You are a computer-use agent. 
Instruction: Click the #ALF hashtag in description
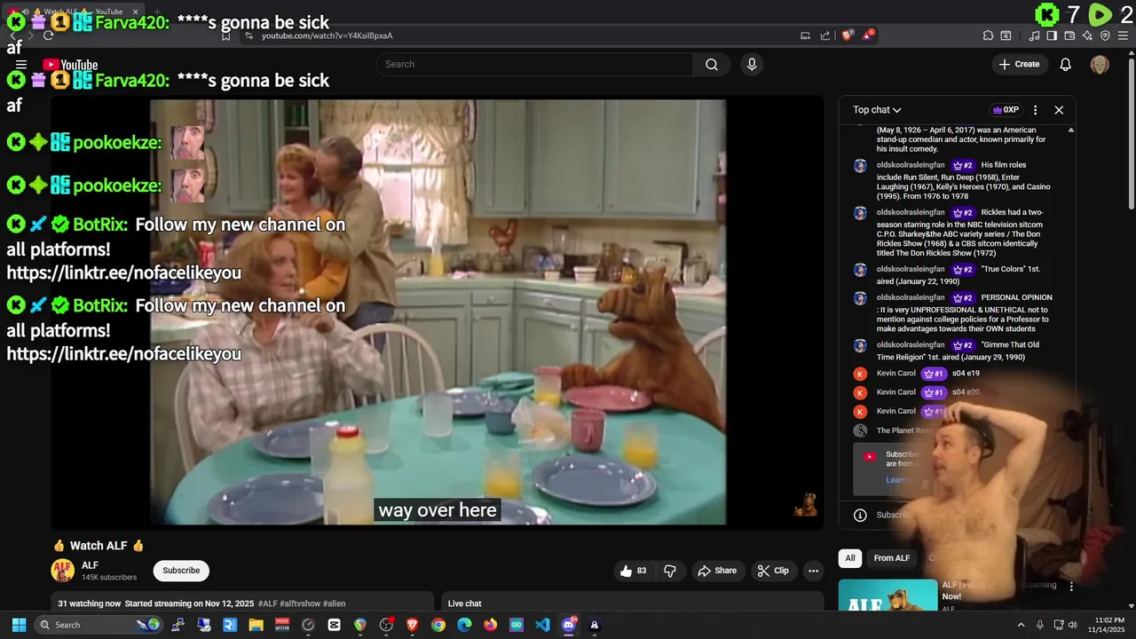[267, 603]
